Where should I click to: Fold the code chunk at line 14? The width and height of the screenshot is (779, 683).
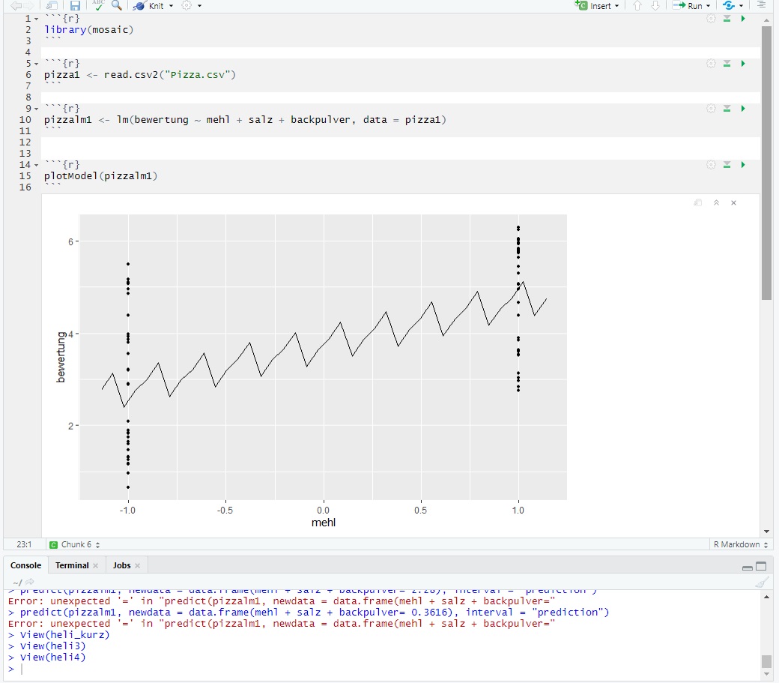(x=37, y=165)
